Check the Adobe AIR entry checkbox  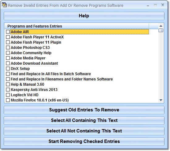8,32
